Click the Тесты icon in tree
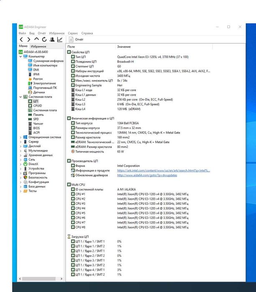256x292 pixels. [x=25, y=191]
